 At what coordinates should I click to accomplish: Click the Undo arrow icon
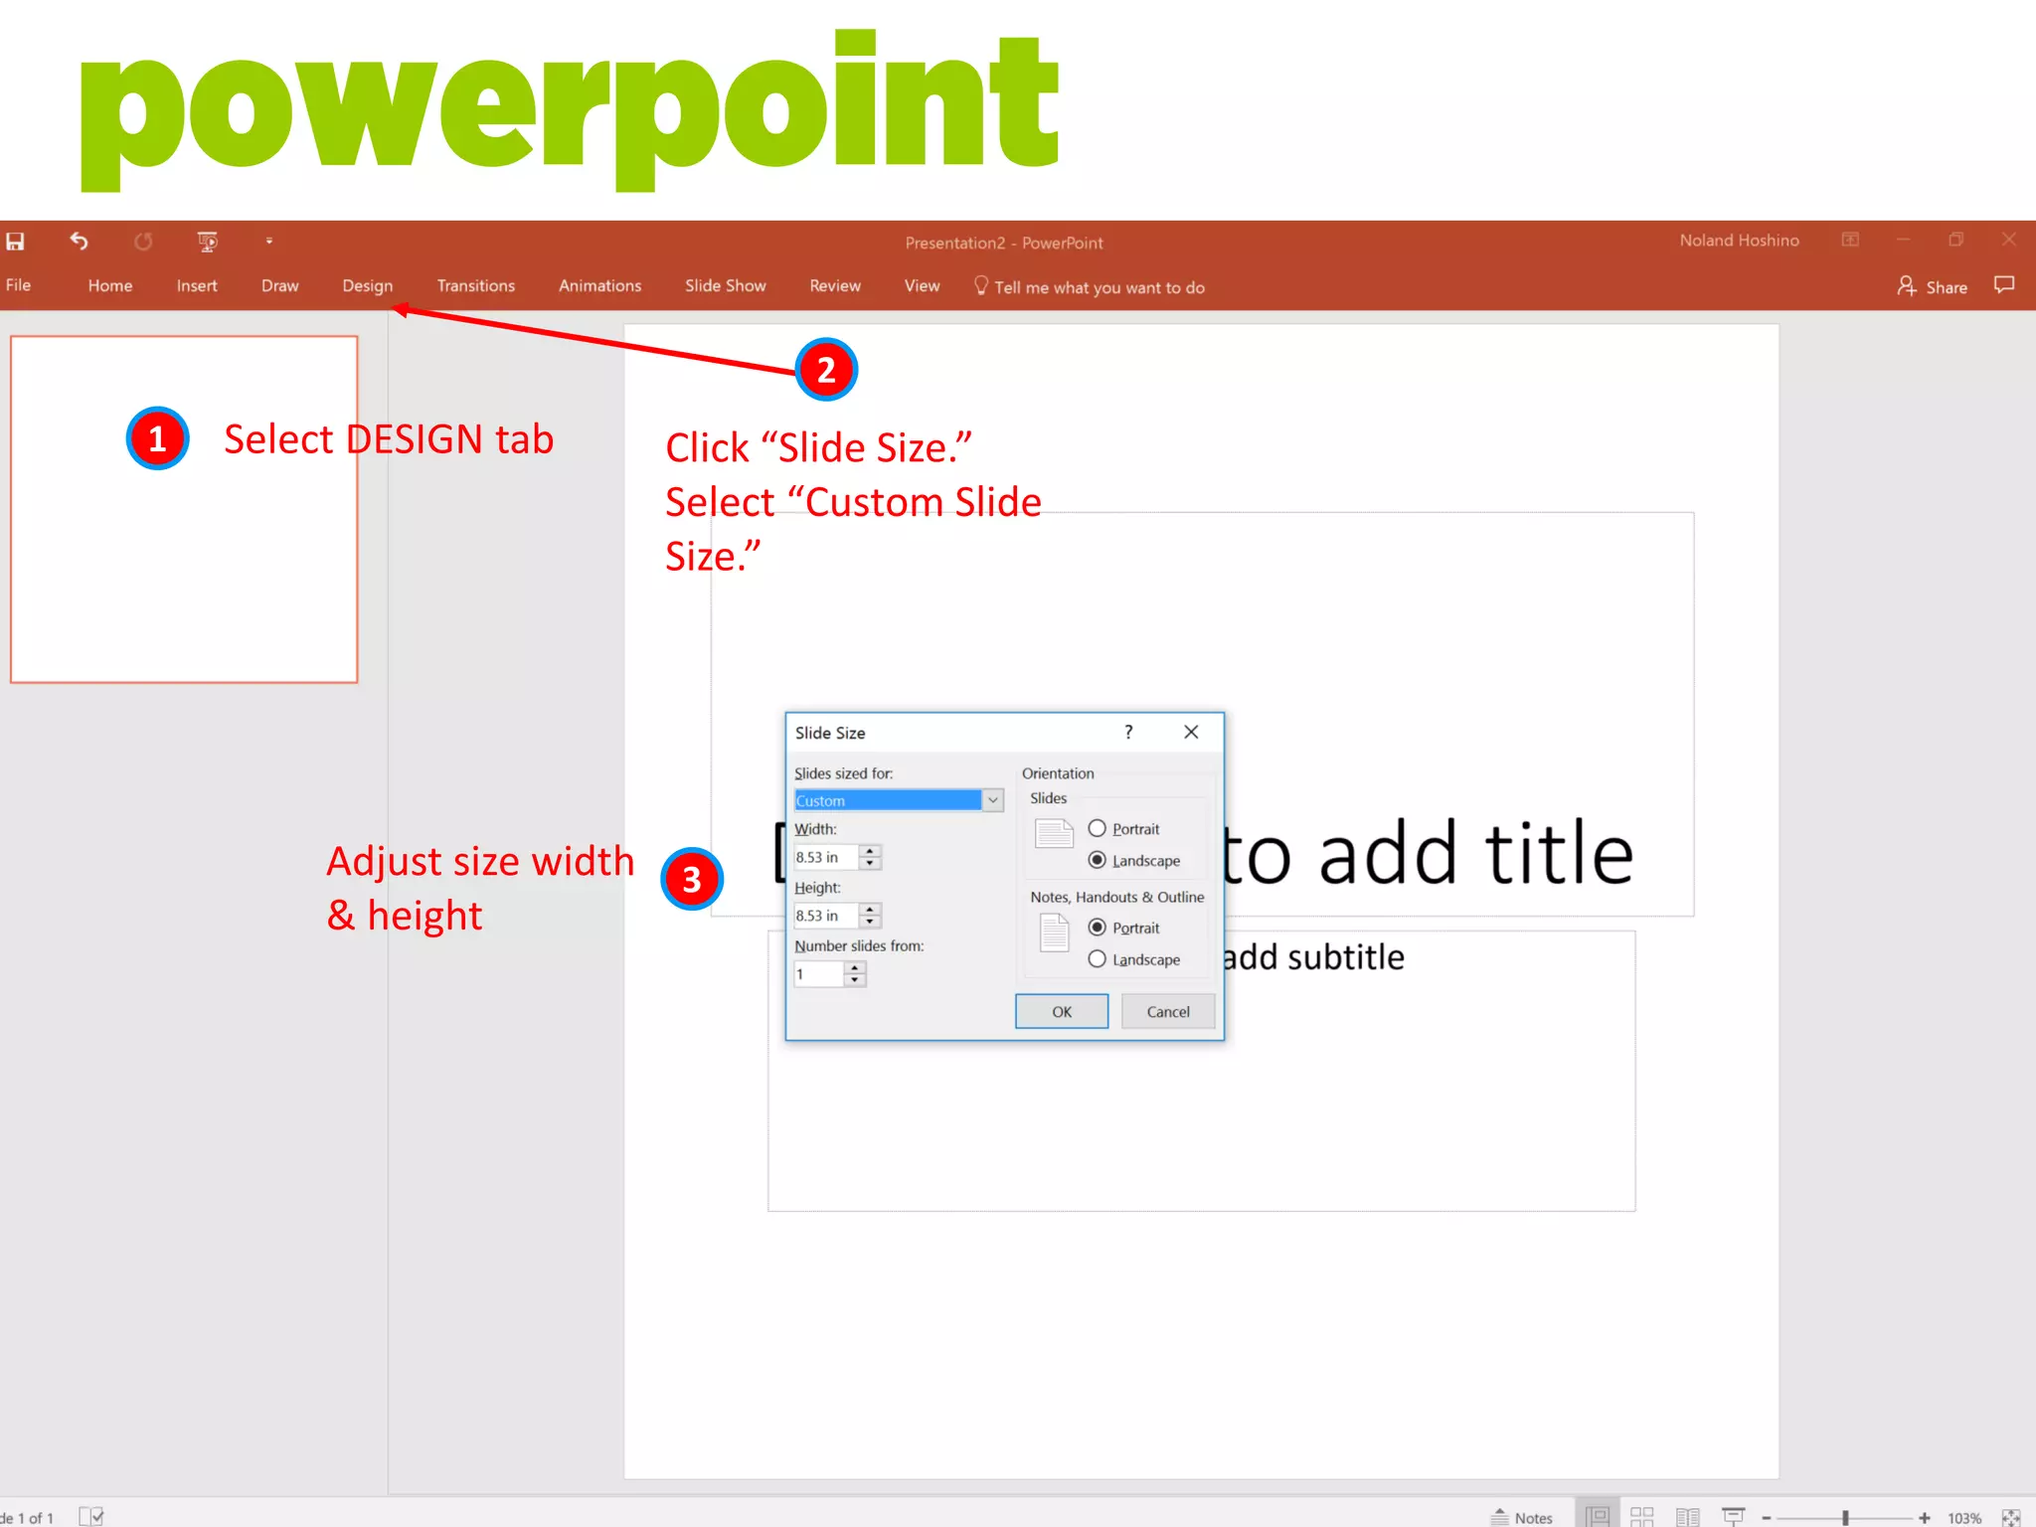click(x=79, y=241)
